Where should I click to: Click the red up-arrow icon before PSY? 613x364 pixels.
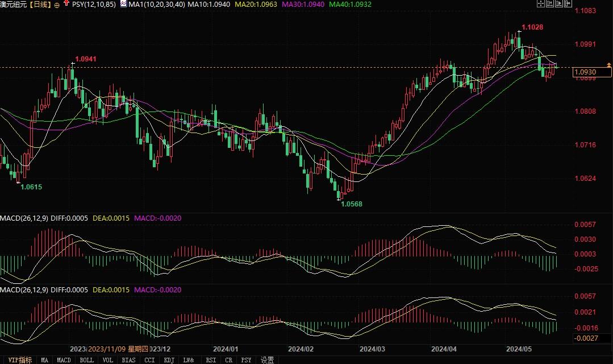pos(67,4)
